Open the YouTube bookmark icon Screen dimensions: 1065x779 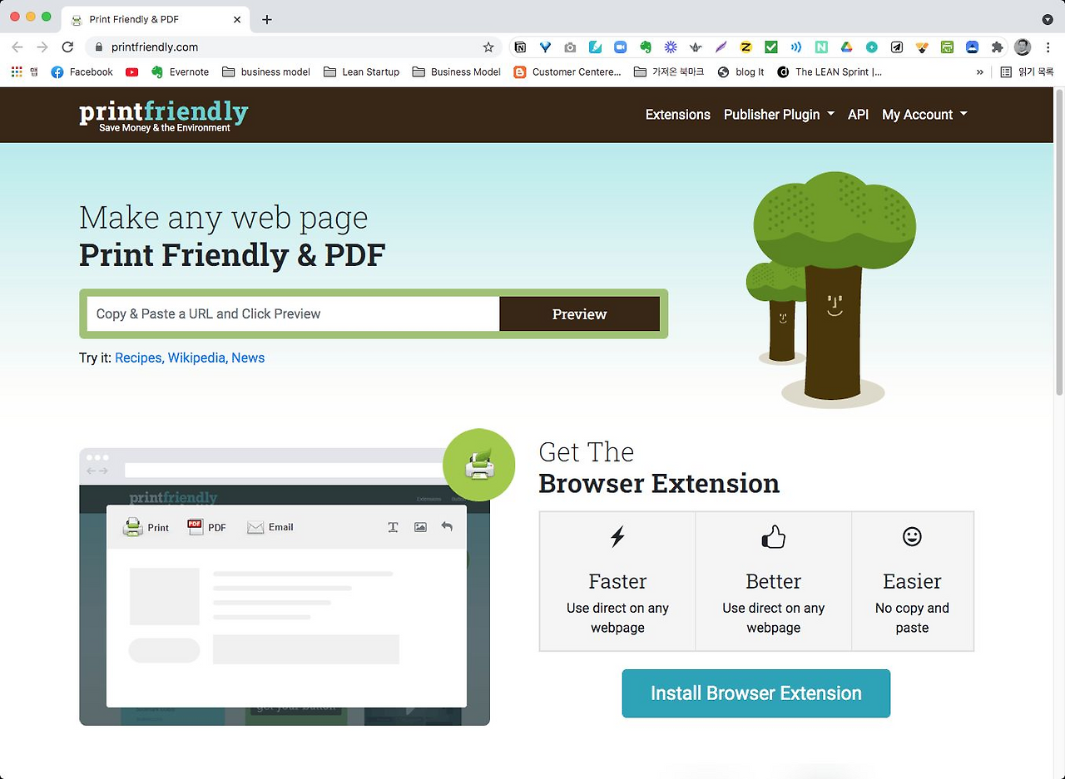[x=131, y=72]
